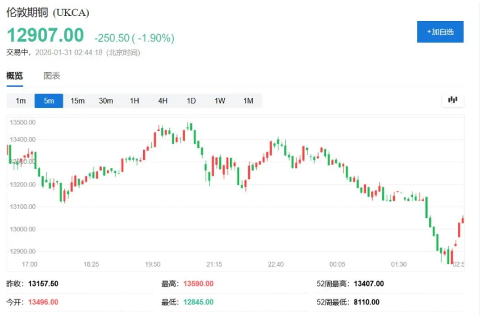Click the 最高 13590.00 value

tap(197, 284)
